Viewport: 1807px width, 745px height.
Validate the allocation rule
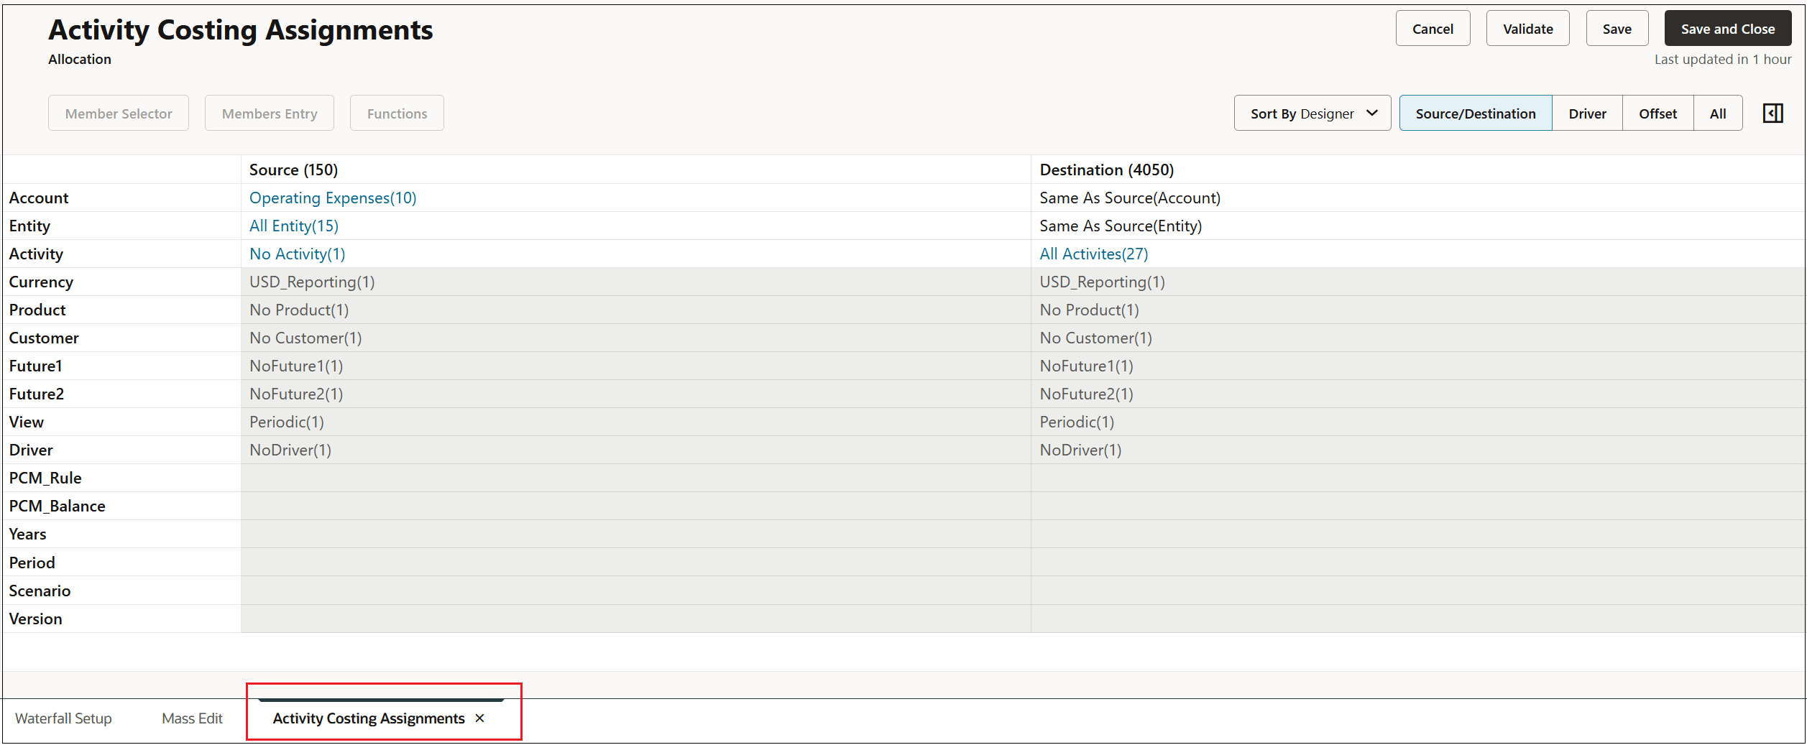point(1527,28)
